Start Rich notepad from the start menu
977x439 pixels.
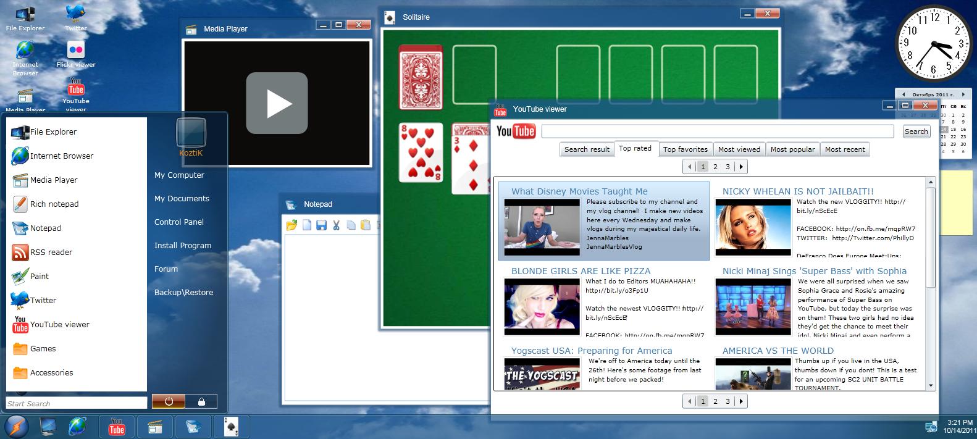[x=77, y=204]
